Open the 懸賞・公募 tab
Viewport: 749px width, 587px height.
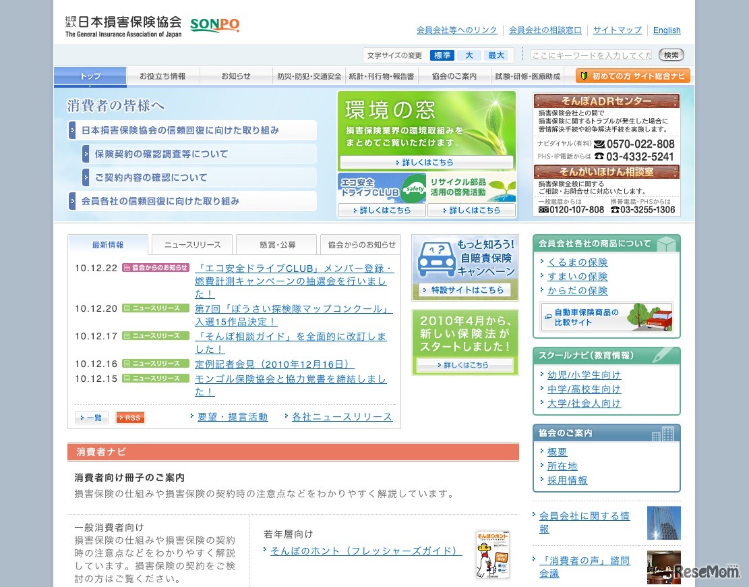pyautogui.click(x=276, y=244)
